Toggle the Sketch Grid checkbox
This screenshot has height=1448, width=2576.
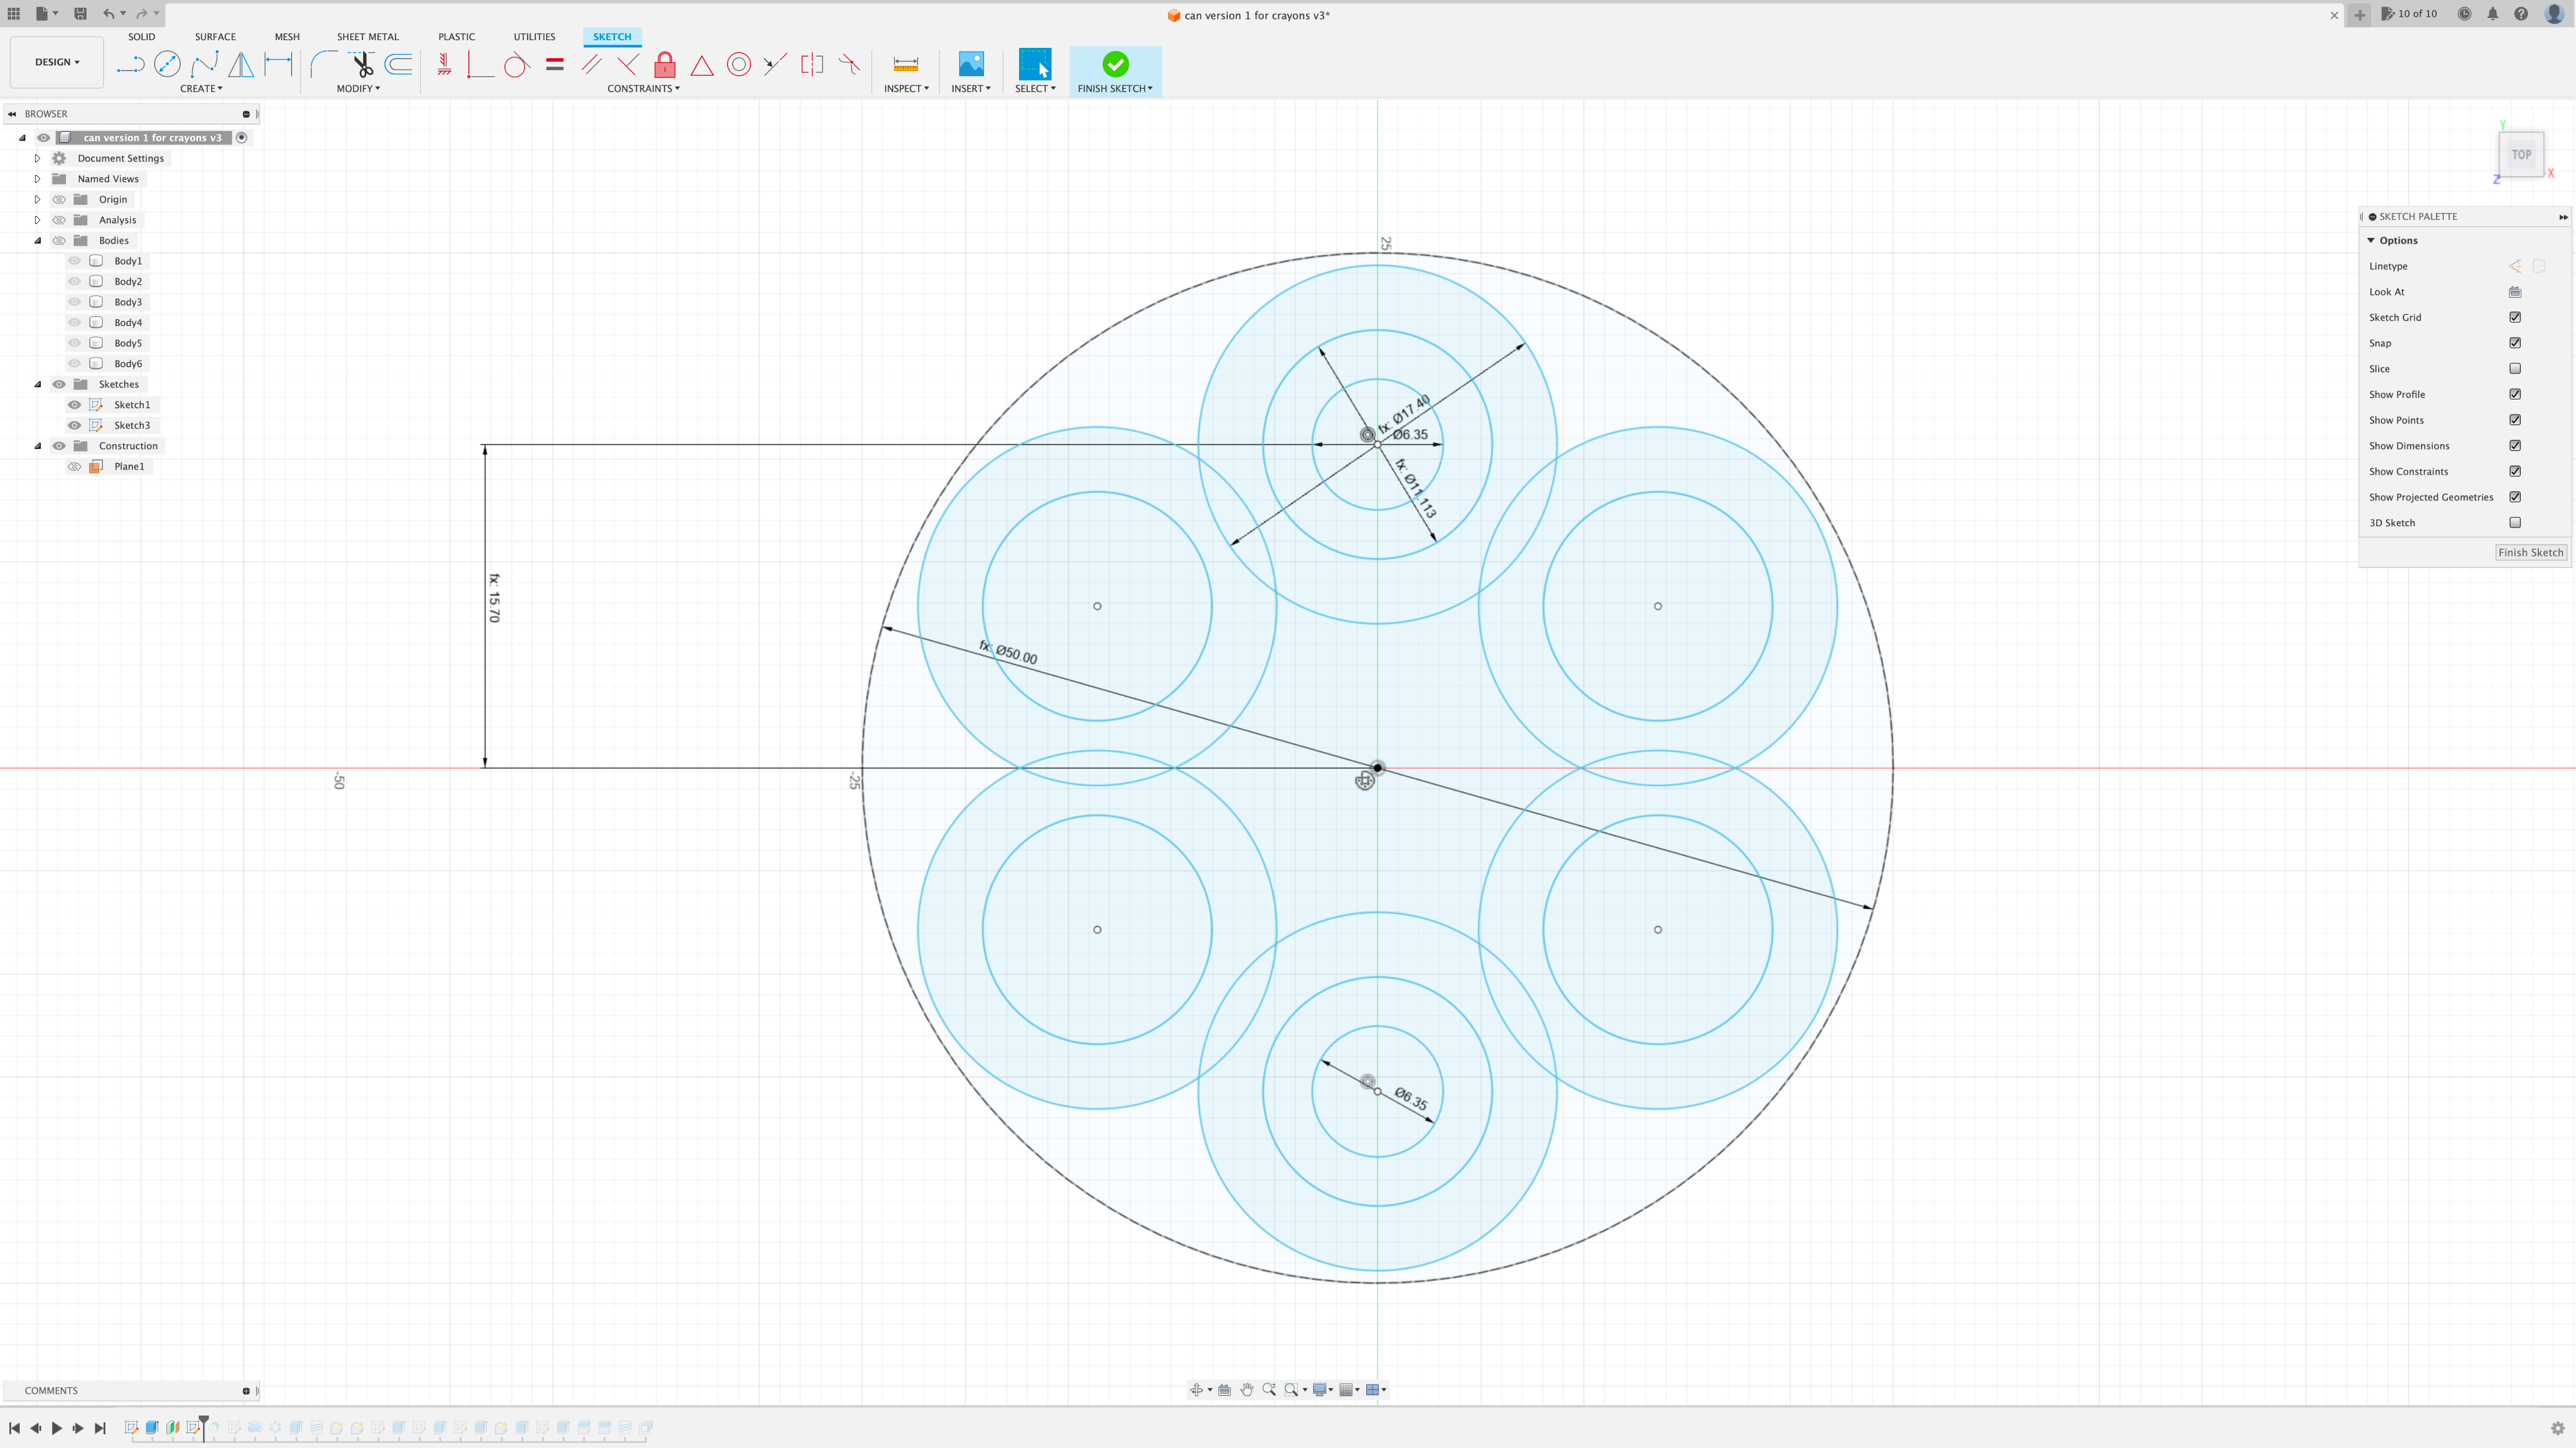click(2515, 318)
